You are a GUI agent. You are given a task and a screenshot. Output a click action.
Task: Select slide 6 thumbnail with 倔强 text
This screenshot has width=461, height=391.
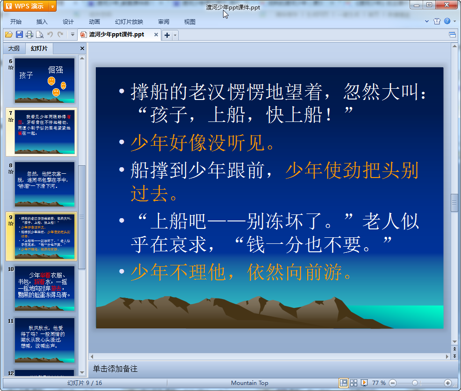click(45, 80)
